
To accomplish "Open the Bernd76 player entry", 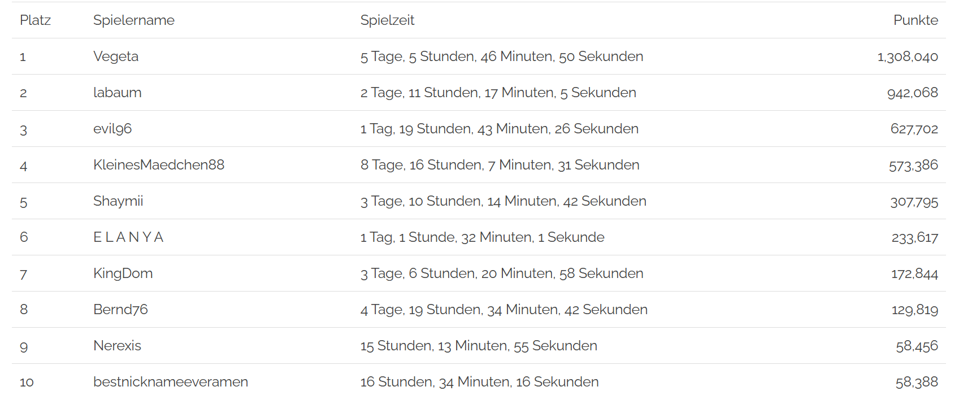I will 120,310.
